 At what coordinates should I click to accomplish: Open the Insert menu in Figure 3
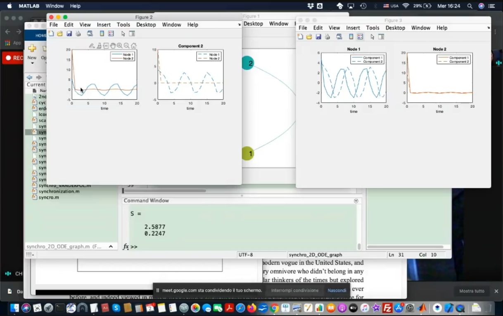[x=353, y=28]
